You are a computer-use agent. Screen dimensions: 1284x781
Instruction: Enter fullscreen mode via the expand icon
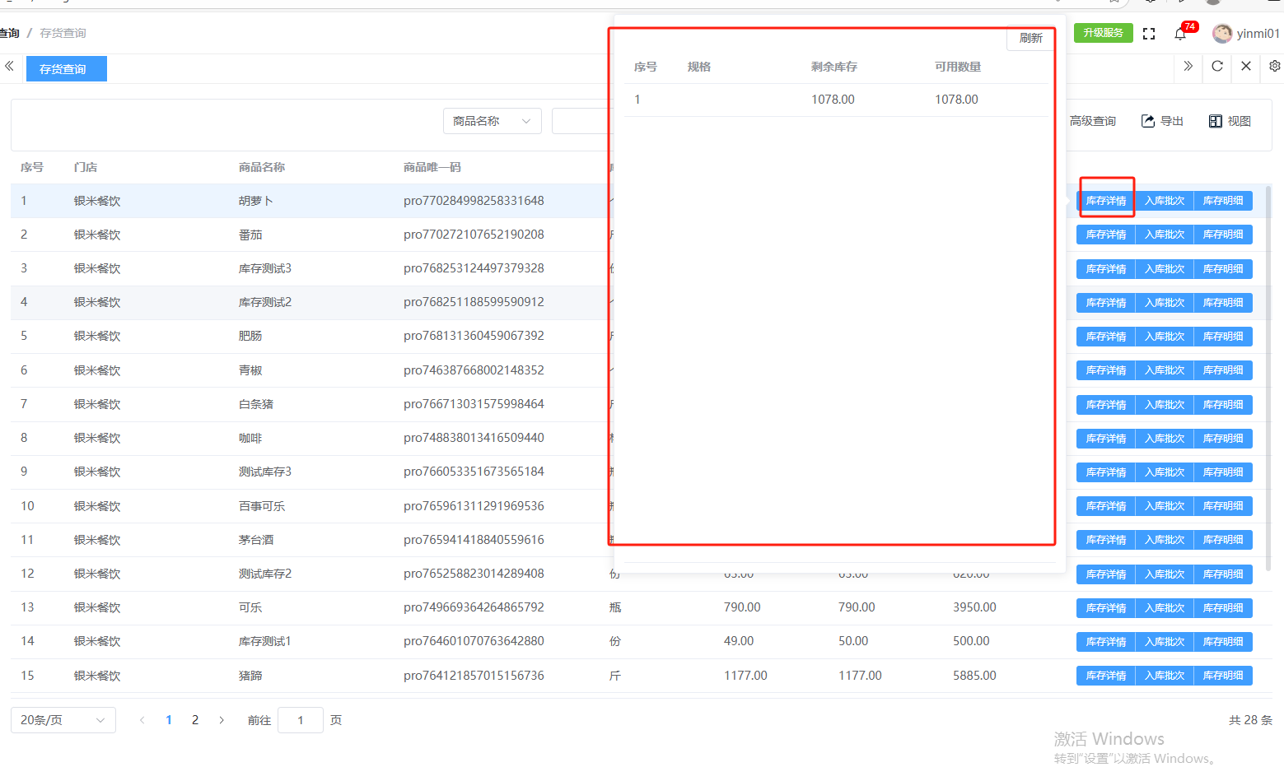[x=1149, y=34]
